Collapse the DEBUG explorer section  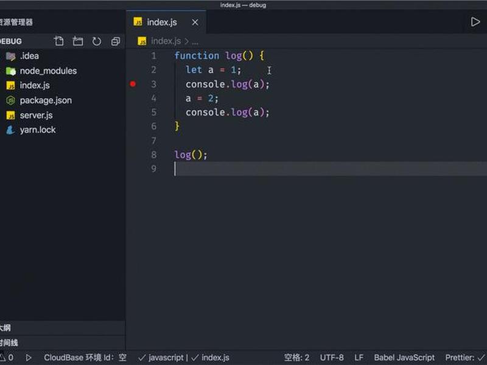click(x=11, y=41)
